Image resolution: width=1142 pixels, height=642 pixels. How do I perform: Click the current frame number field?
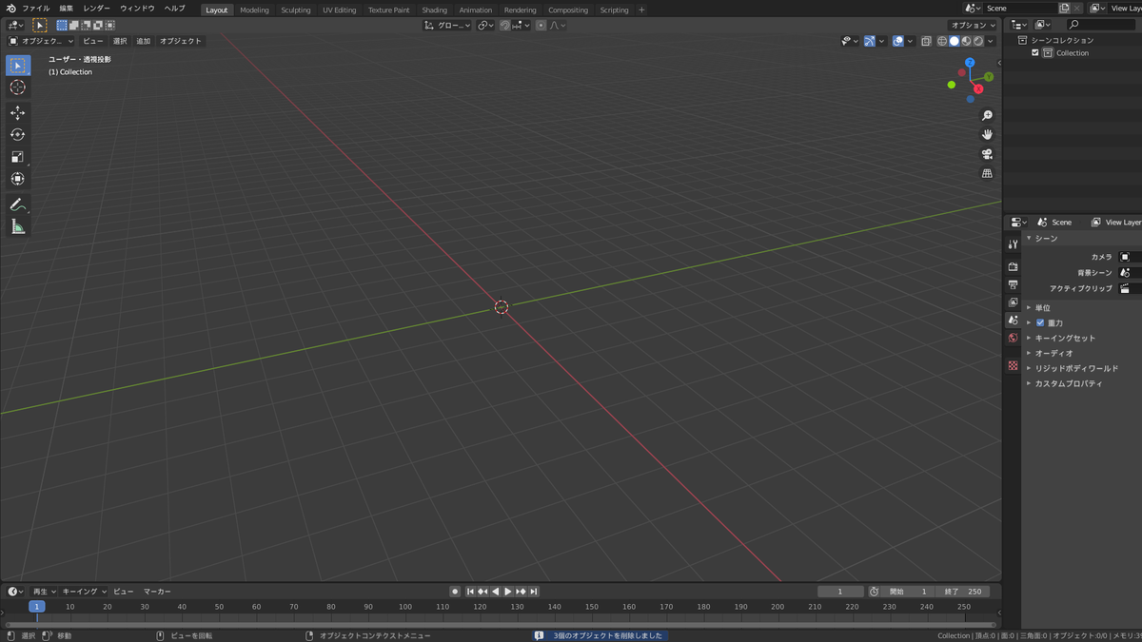click(840, 592)
